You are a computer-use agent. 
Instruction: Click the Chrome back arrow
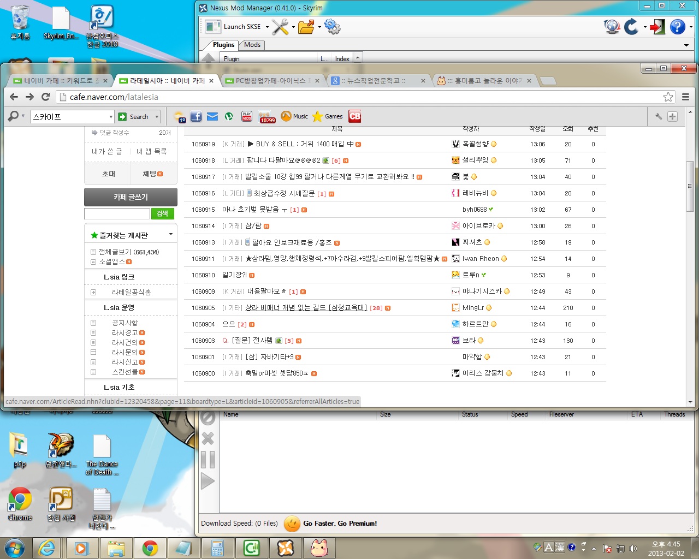[14, 97]
